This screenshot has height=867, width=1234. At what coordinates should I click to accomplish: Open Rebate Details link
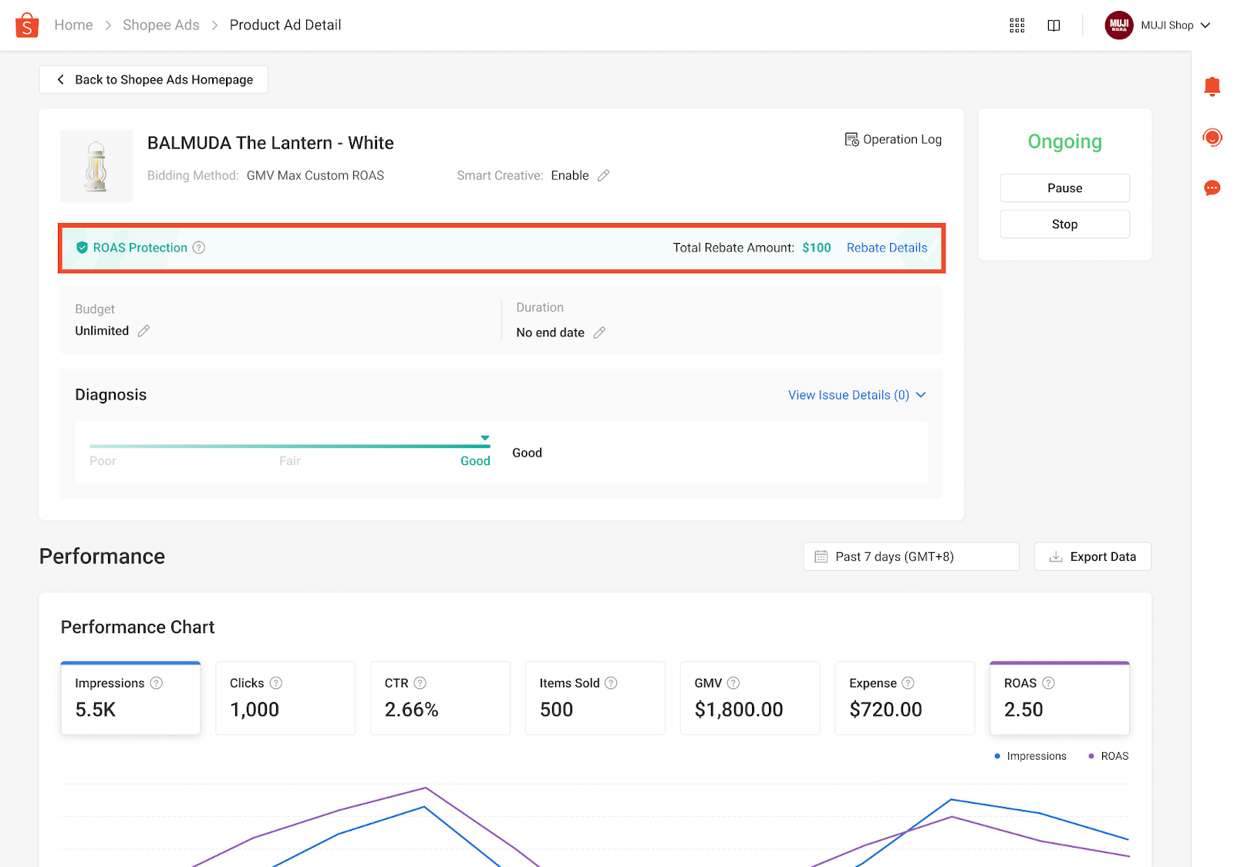887,248
